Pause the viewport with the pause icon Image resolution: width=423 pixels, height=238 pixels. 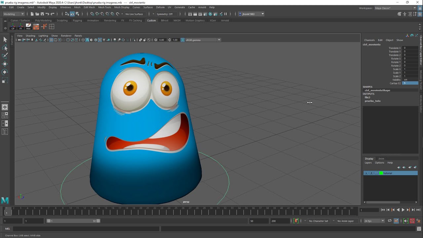(x=226, y=14)
